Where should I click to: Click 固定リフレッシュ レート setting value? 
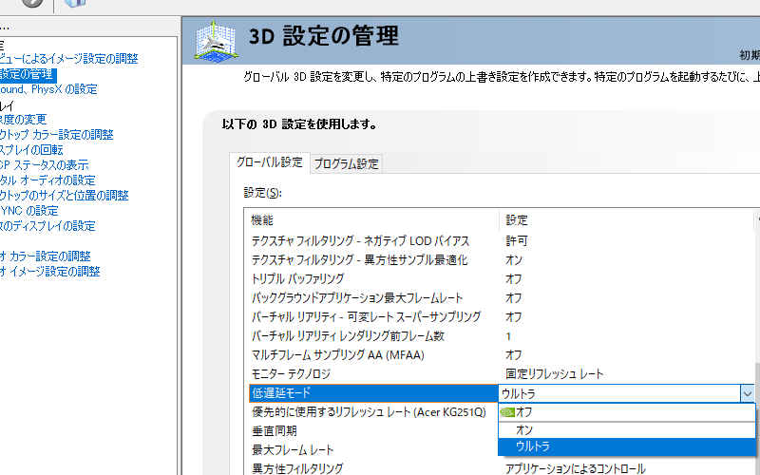point(555,374)
